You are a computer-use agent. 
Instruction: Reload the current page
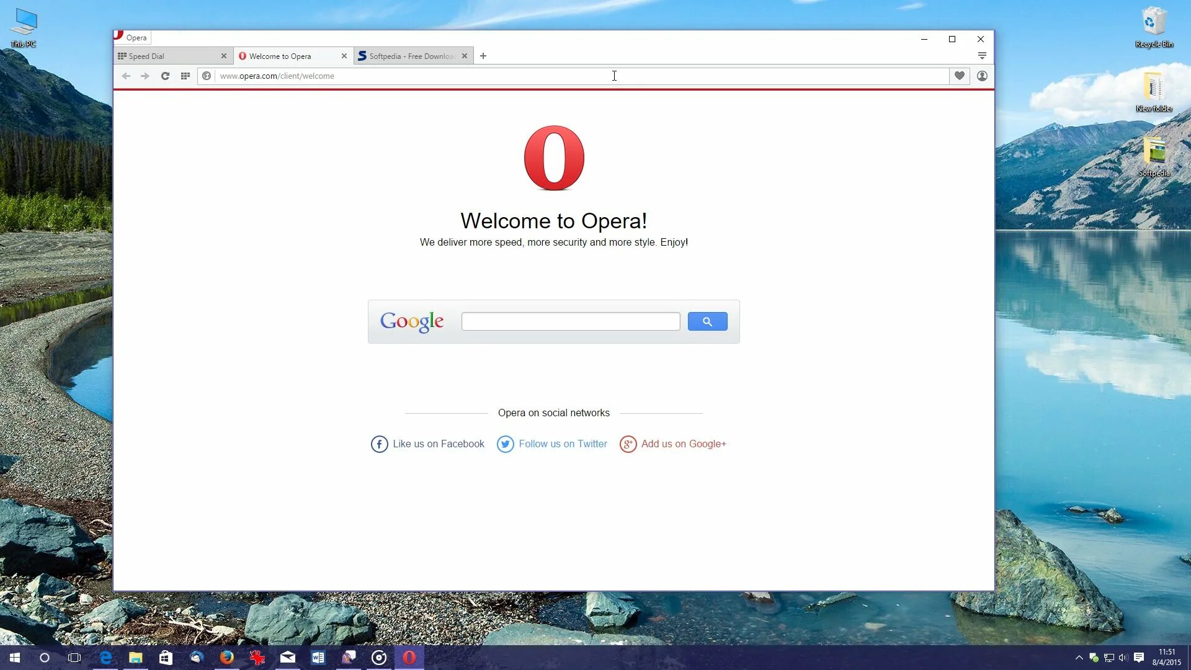click(165, 76)
